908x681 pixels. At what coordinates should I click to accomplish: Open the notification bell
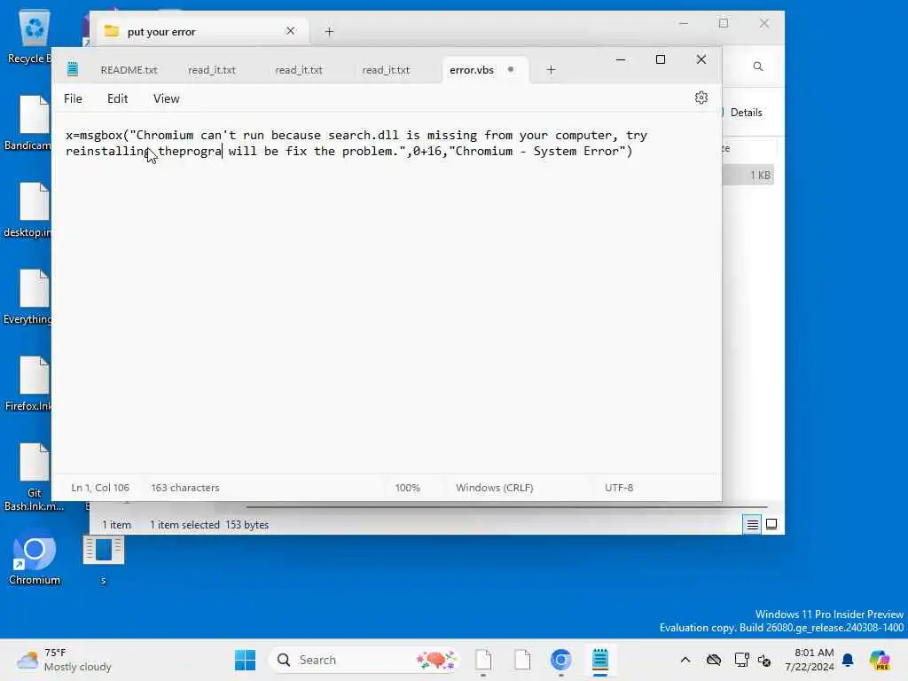[848, 660]
